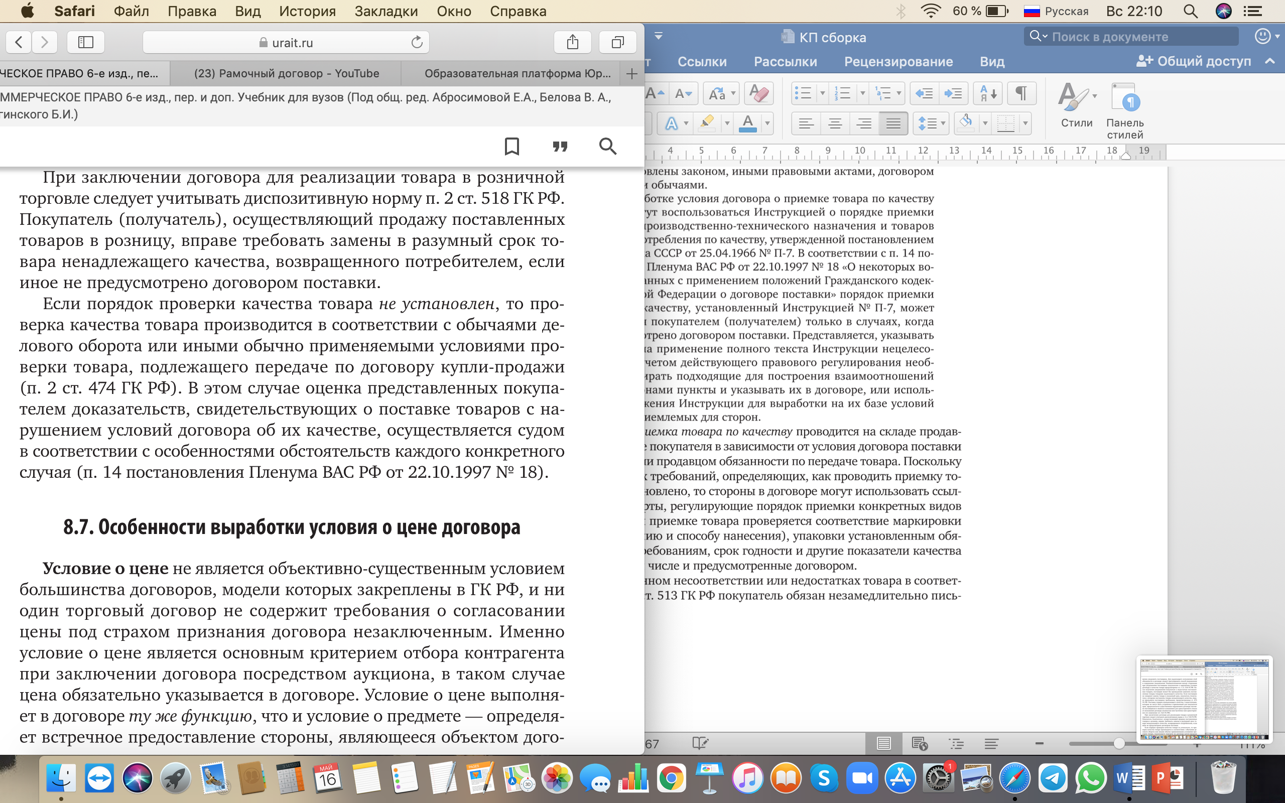Show Safari sidebar
The image size is (1285, 803).
pos(85,42)
